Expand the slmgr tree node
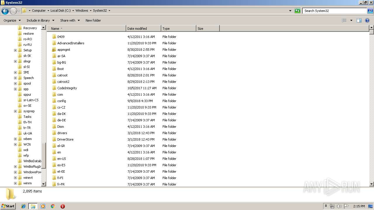This screenshot has height=210, width=374. 15,61
